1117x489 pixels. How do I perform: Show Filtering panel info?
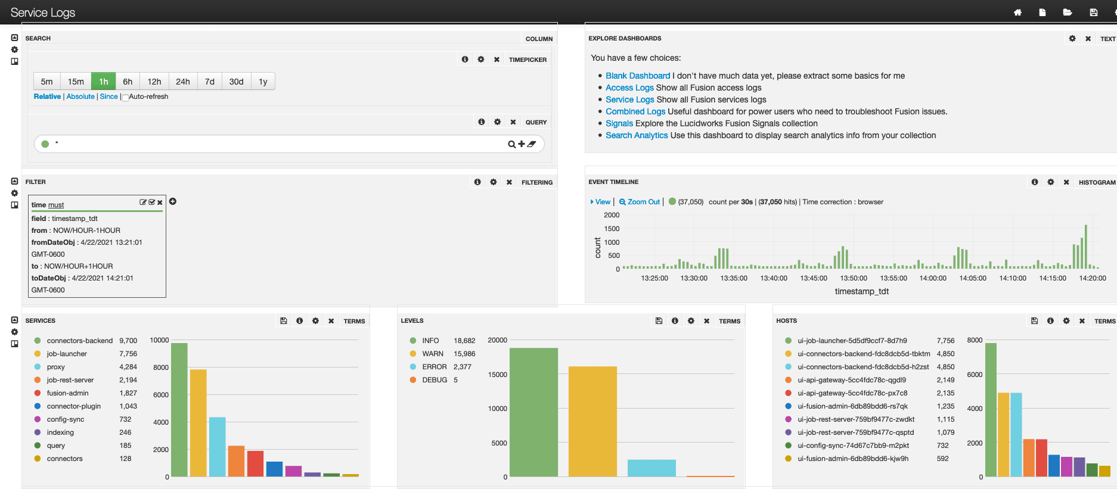pos(477,182)
